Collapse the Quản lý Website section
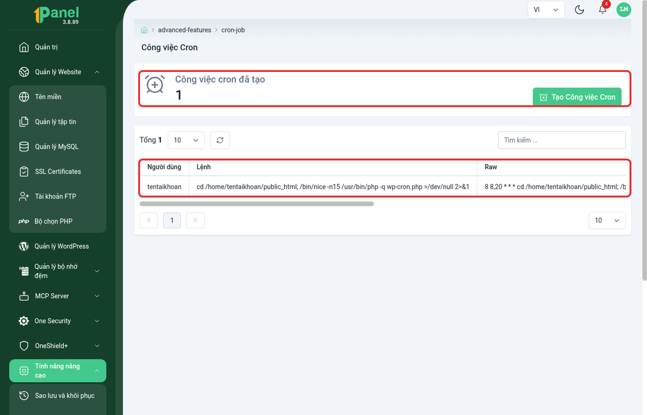647x415 pixels. coord(97,72)
